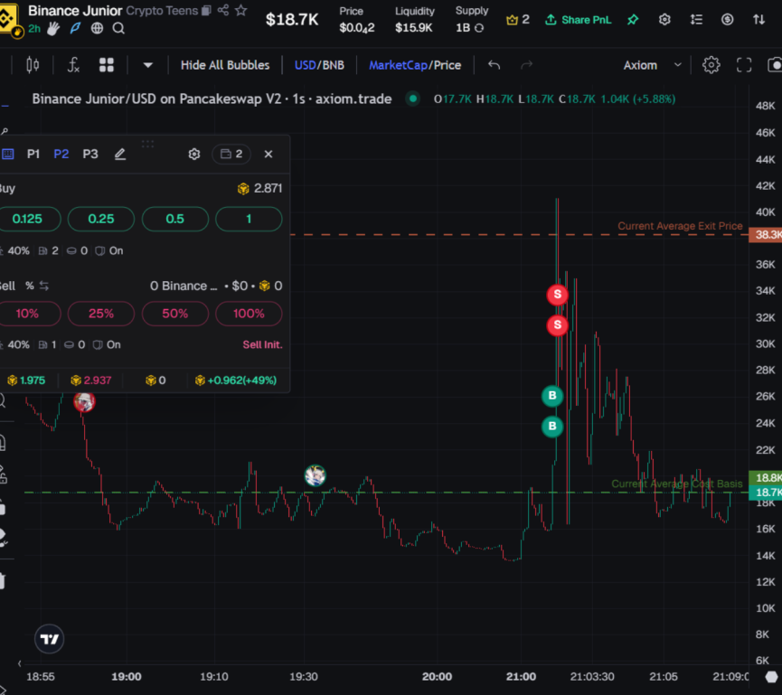This screenshot has width=782, height=695.
Task: Close the instant trade panel
Action: click(269, 154)
